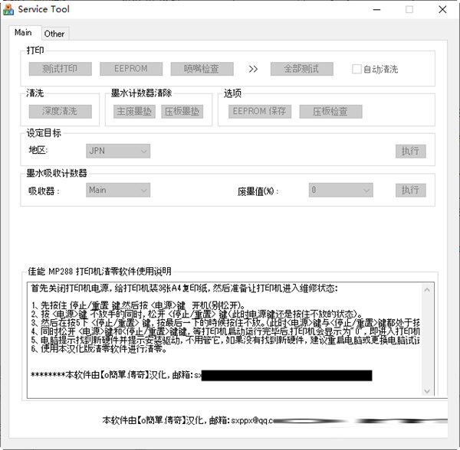Open the Other tab
Viewport: 460px width, 450px height.
click(54, 34)
